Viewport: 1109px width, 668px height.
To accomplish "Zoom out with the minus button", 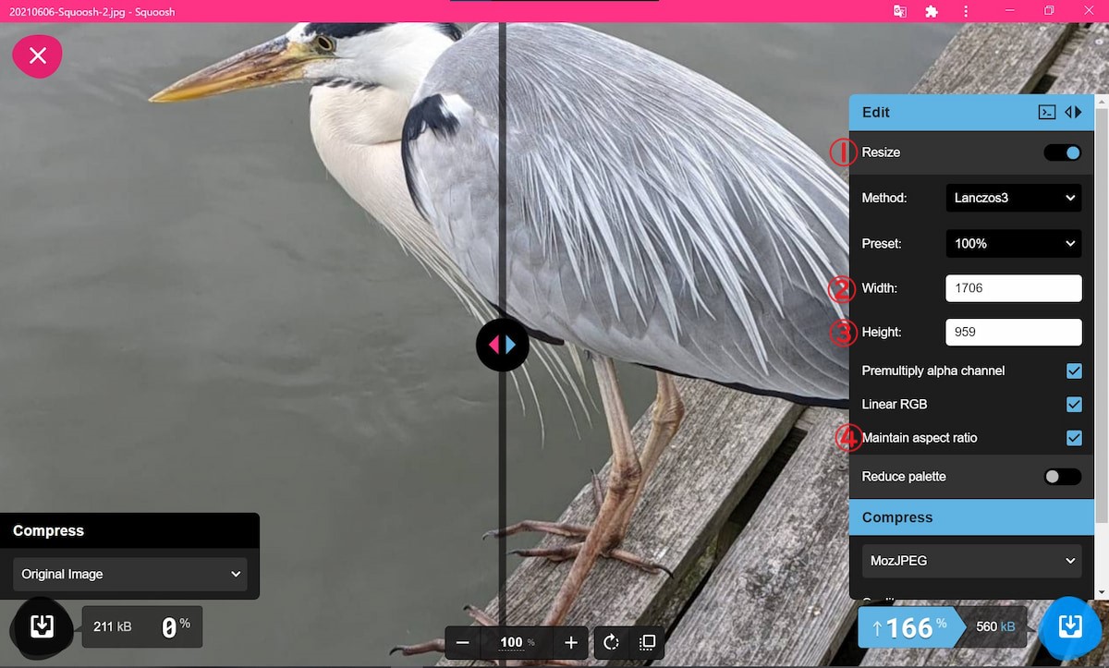I will point(463,642).
